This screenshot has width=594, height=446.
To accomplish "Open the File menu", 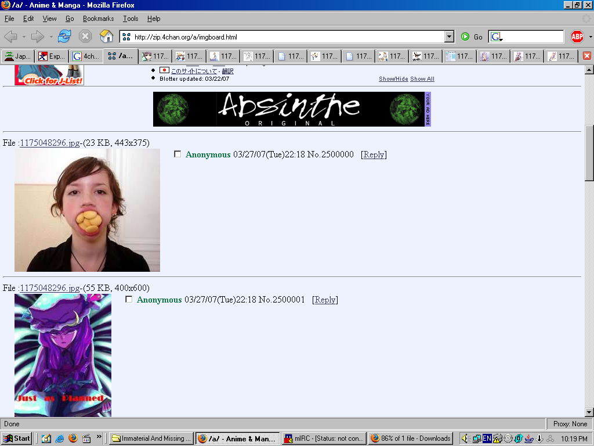I will [x=9, y=19].
